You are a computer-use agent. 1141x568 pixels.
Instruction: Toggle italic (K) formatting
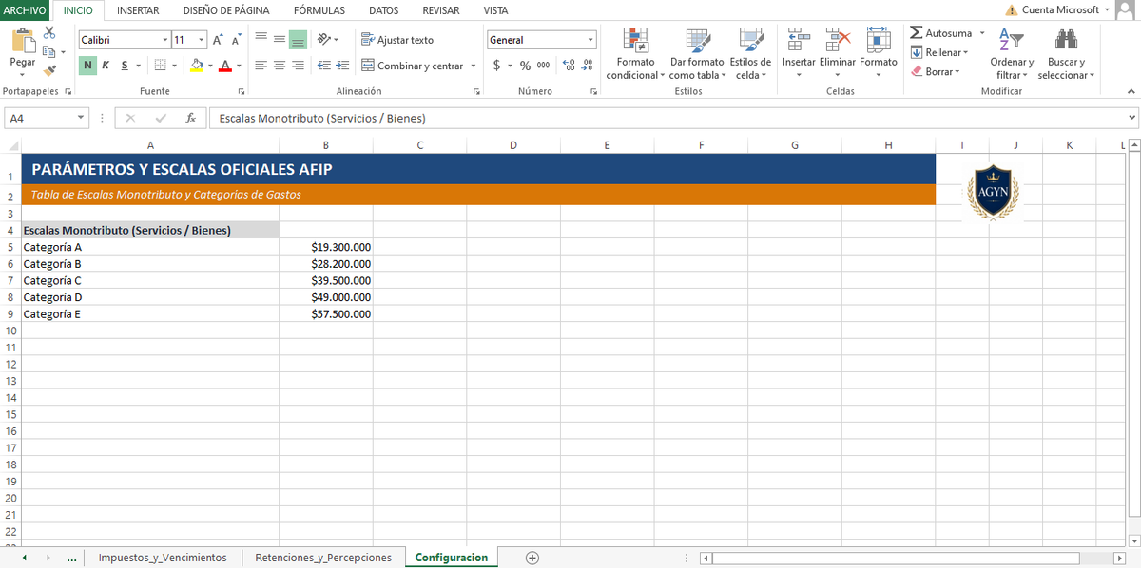click(106, 66)
